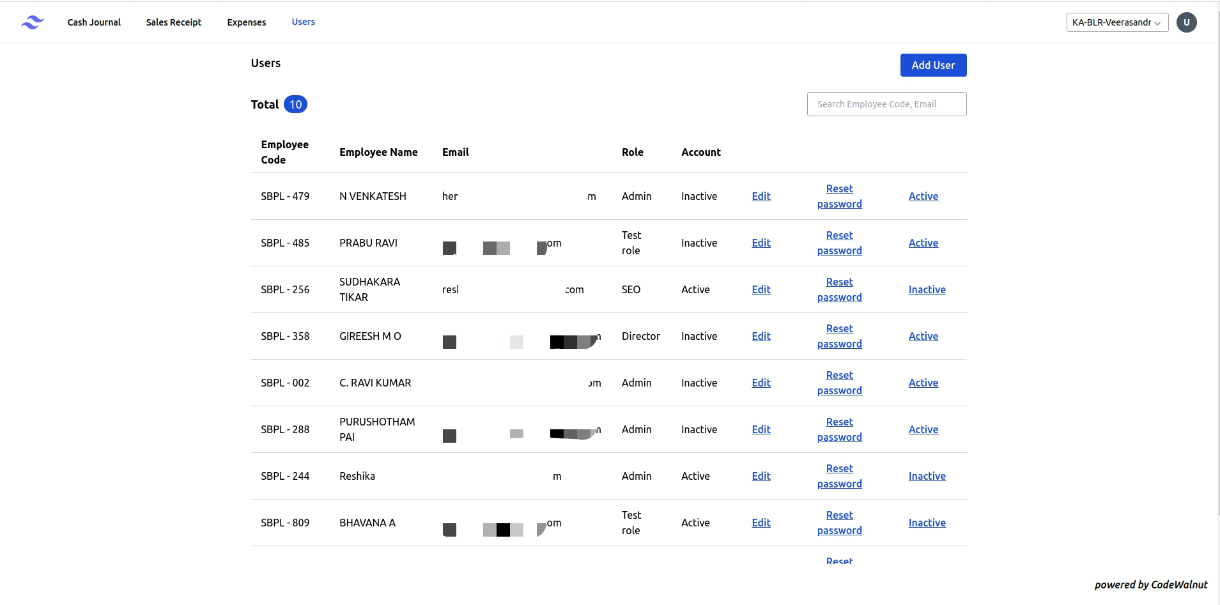
Task: Reset password for SUDHAKARA TIKAR
Action: 839,289
